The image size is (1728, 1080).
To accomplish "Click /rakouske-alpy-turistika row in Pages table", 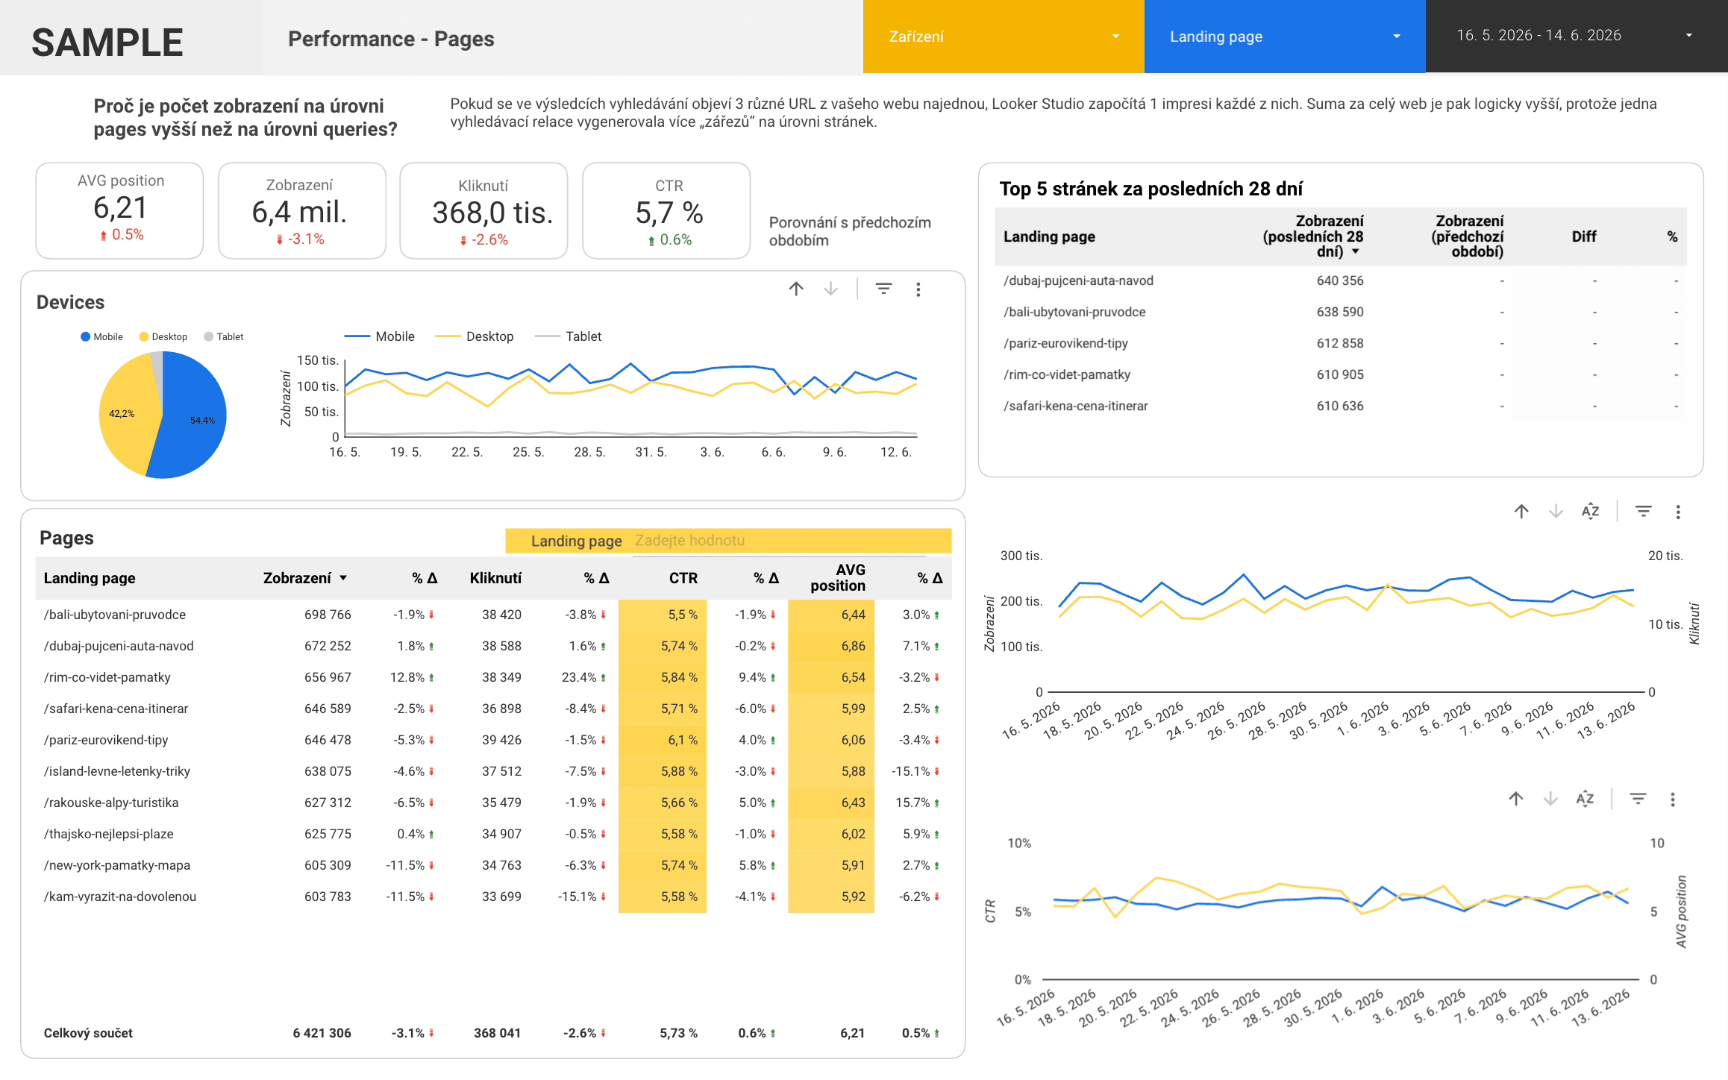I will tap(493, 803).
